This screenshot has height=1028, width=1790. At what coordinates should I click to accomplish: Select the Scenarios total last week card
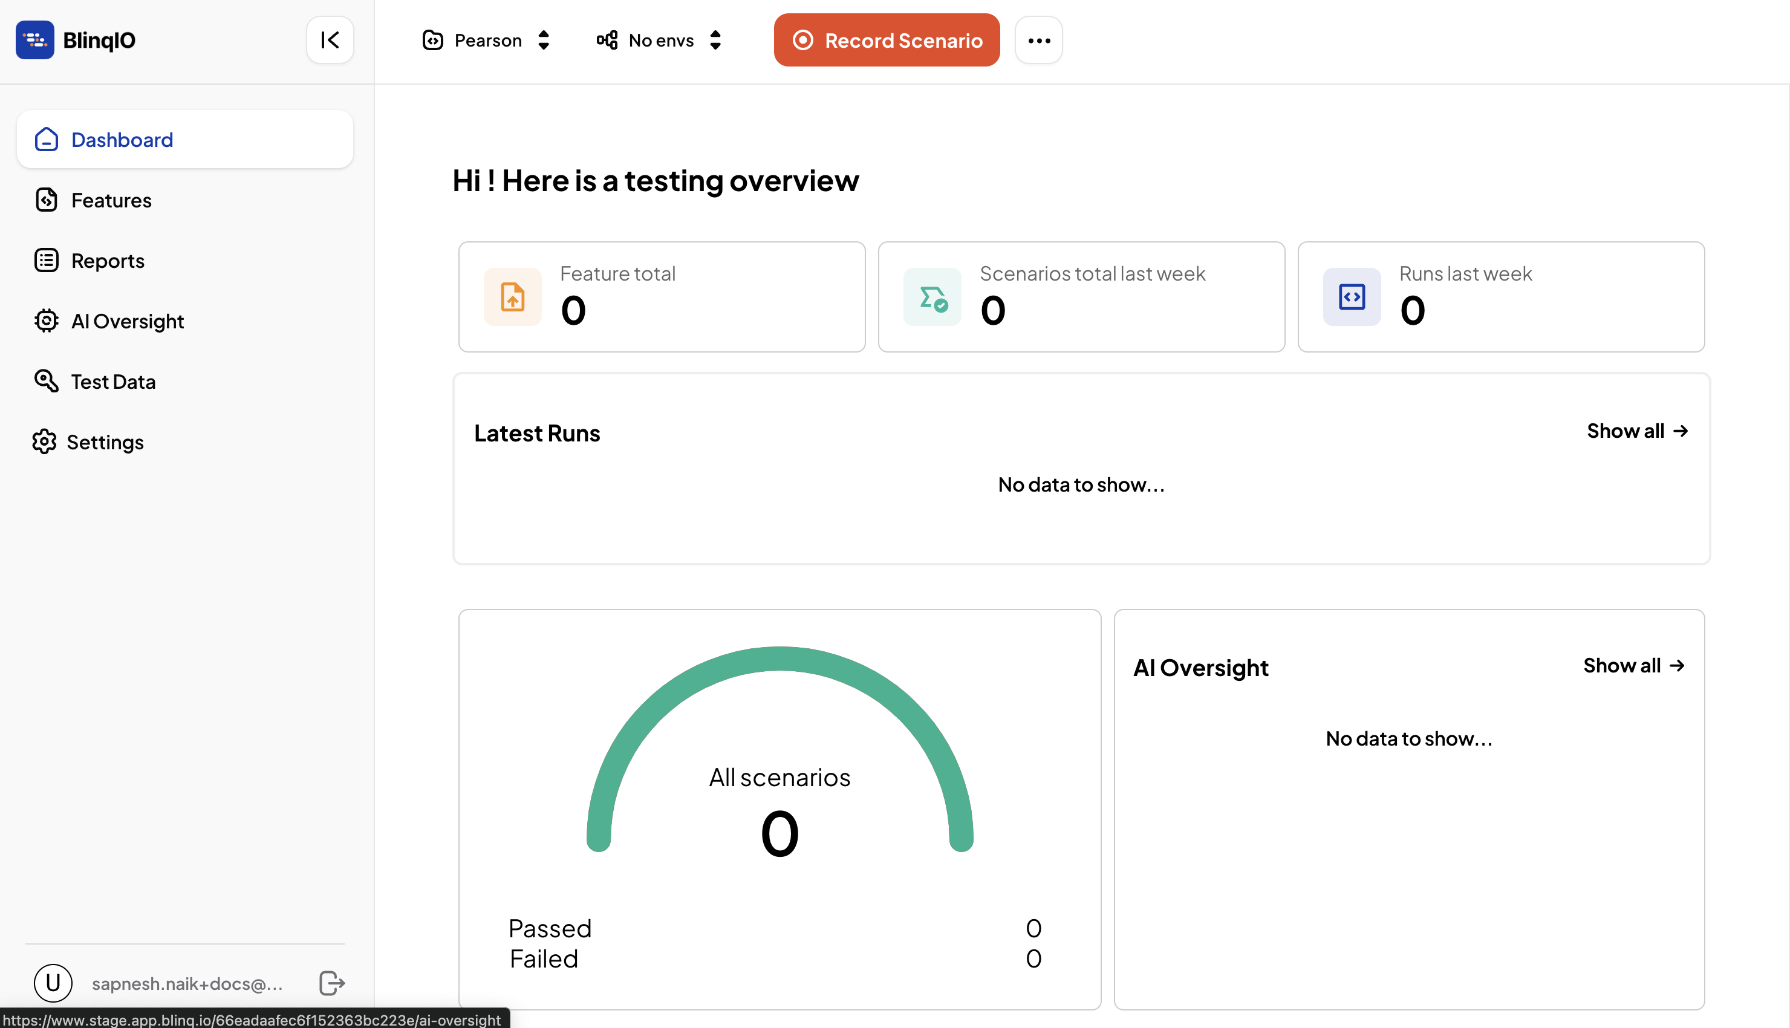(x=1081, y=296)
